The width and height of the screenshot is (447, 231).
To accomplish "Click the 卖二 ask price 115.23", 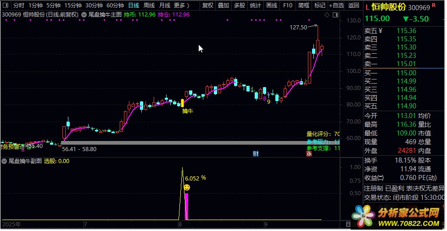I will tap(407, 56).
